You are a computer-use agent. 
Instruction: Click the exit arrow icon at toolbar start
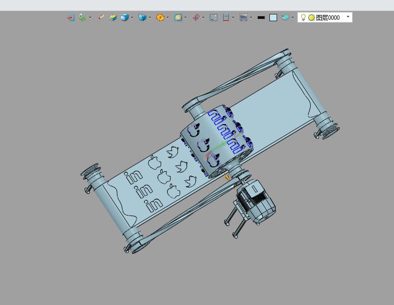click(x=71, y=17)
